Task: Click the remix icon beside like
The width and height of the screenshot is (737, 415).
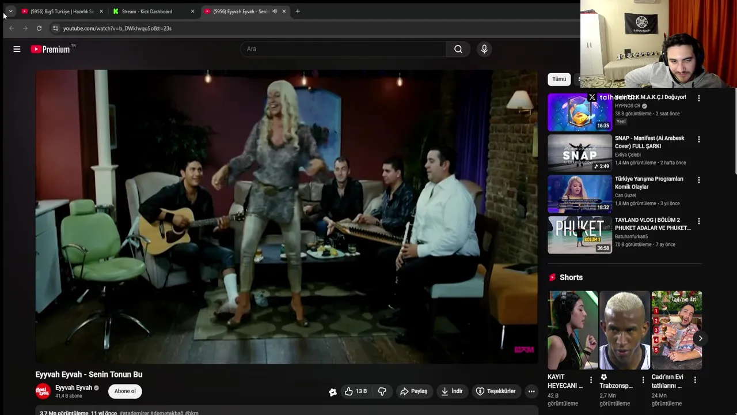Action: coord(333,392)
